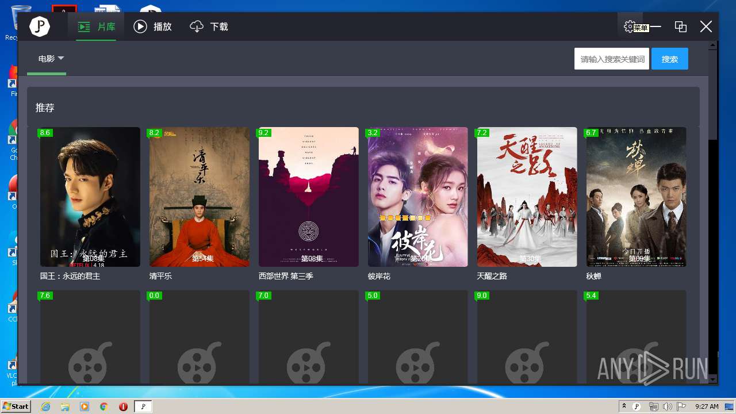736x414 pixels.
Task: Open 国王：永远的君主 poster
Action: coord(90,197)
